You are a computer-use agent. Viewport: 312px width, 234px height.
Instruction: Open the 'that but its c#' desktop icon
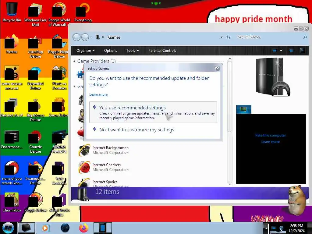click(x=12, y=108)
